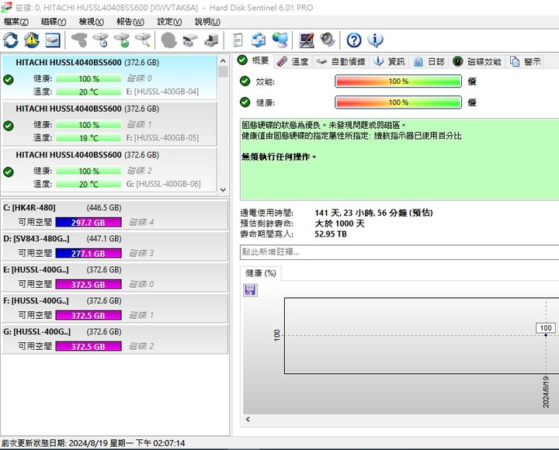Click the 100 data point on health graph
The image size is (559, 450).
pos(546,335)
